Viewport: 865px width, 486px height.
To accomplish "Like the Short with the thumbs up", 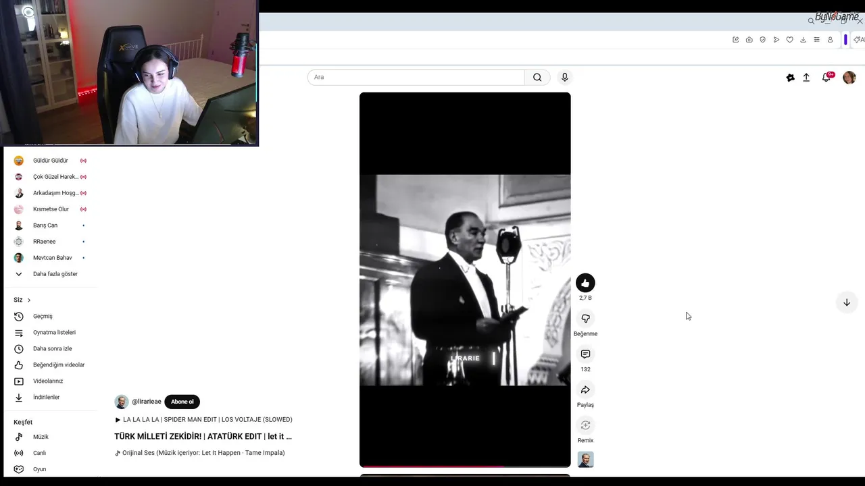I will click(x=585, y=283).
